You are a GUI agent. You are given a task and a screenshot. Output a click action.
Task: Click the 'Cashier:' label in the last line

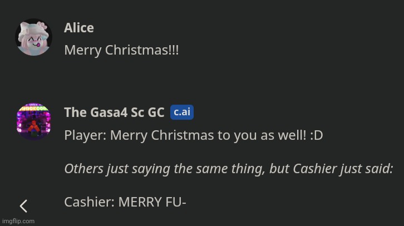[90, 202]
